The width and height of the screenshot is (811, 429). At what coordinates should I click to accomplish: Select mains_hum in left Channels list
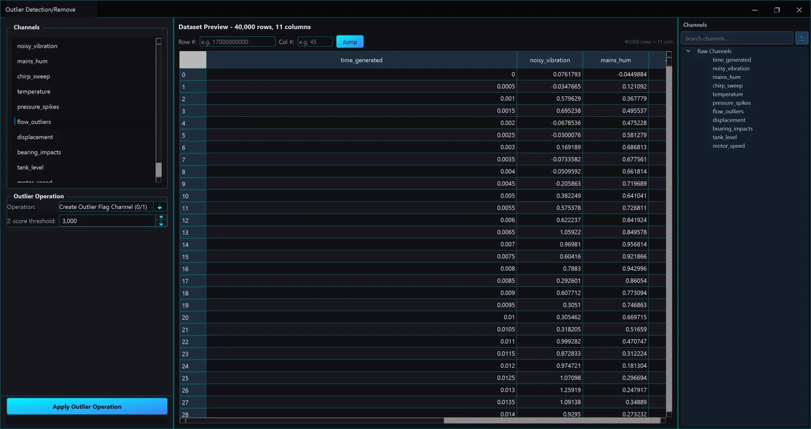(84, 61)
